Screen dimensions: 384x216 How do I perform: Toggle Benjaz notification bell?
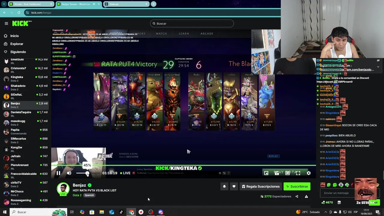click(x=224, y=186)
